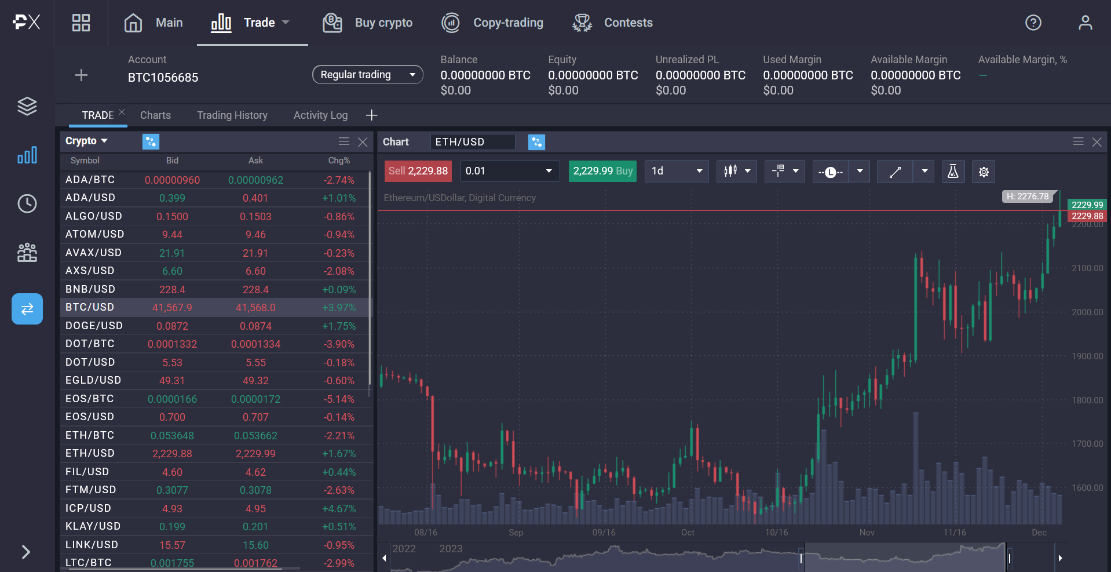Click the link icon in Chart panel
Image resolution: width=1111 pixels, height=572 pixels.
coord(536,142)
